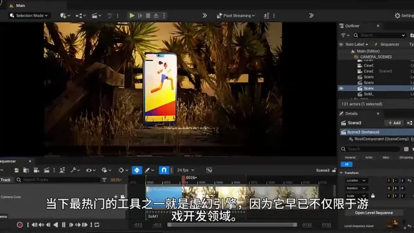Click the Add component button
Screen dimensions: 414x233
pyautogui.click(x=394, y=123)
